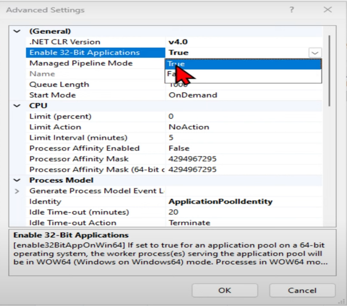Select the Idle Time-out Action Terminate value
The height and width of the screenshot is (306, 347).
[189, 223]
